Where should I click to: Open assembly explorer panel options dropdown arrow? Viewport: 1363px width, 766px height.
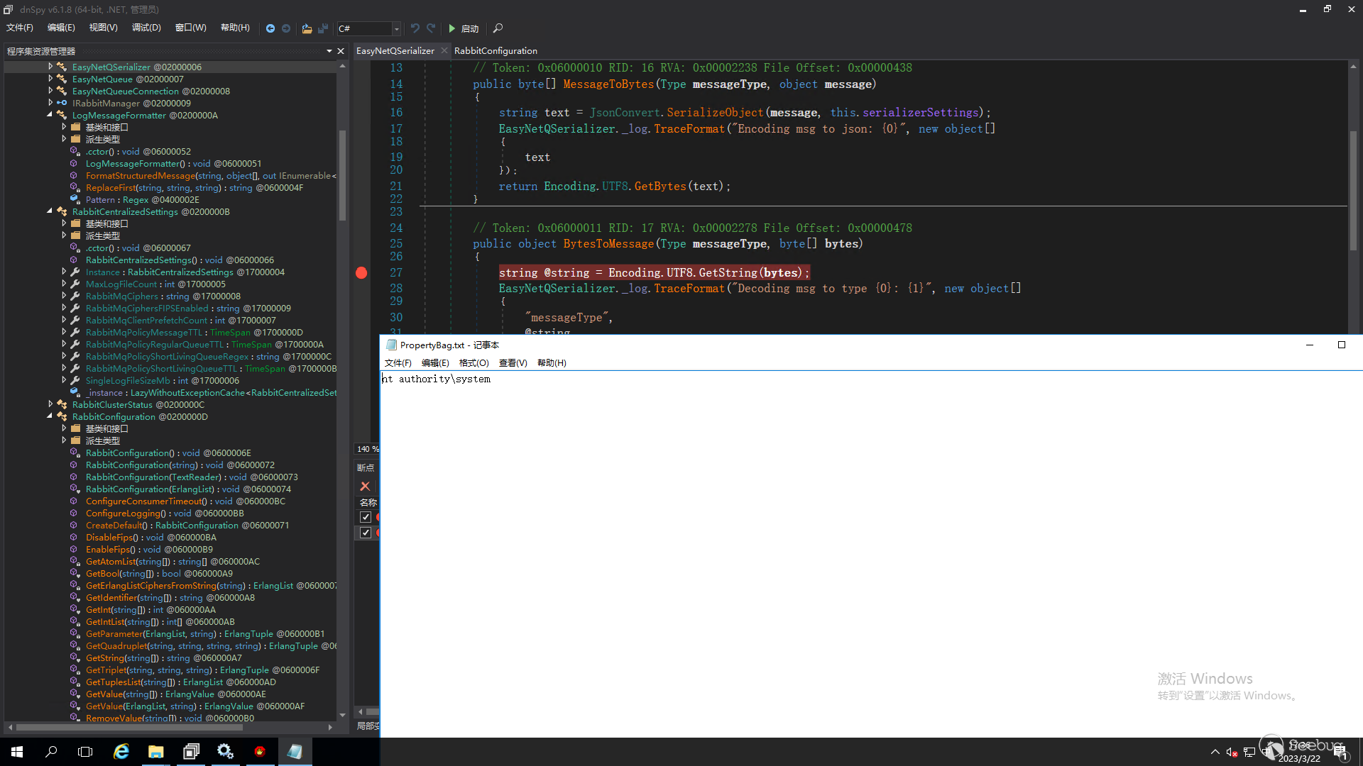329,51
